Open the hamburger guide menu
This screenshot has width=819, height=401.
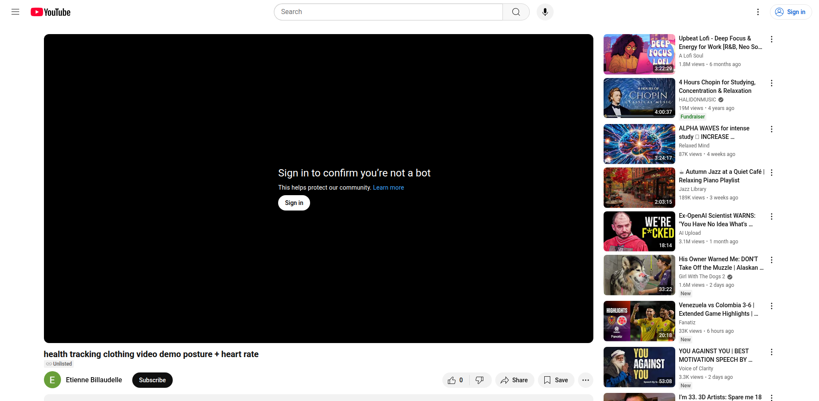click(15, 12)
